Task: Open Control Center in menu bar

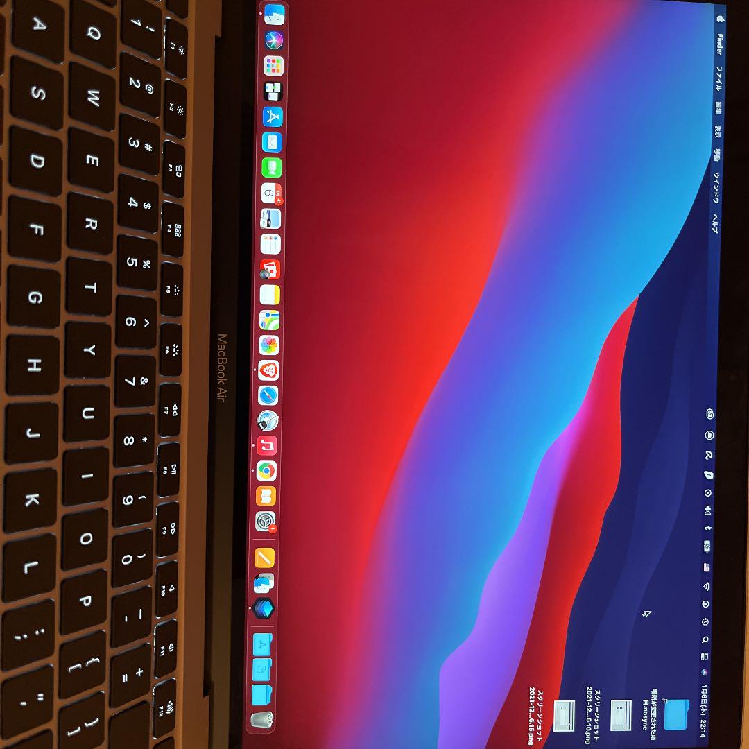Action: (705, 656)
